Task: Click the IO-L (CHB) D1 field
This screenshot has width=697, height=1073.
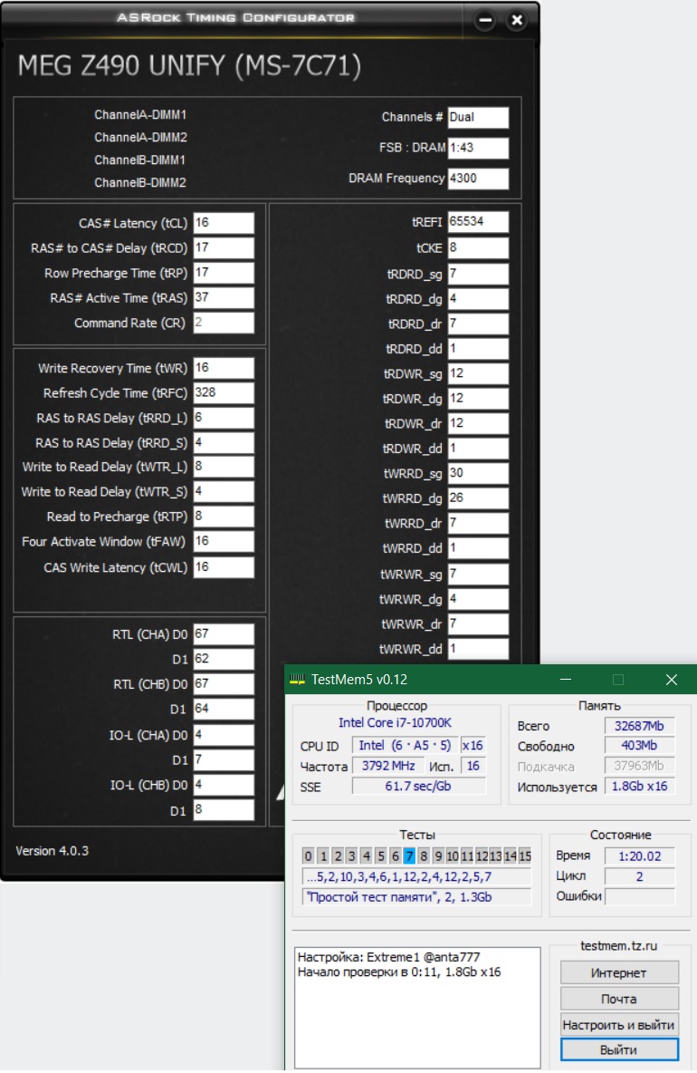Action: point(224,809)
